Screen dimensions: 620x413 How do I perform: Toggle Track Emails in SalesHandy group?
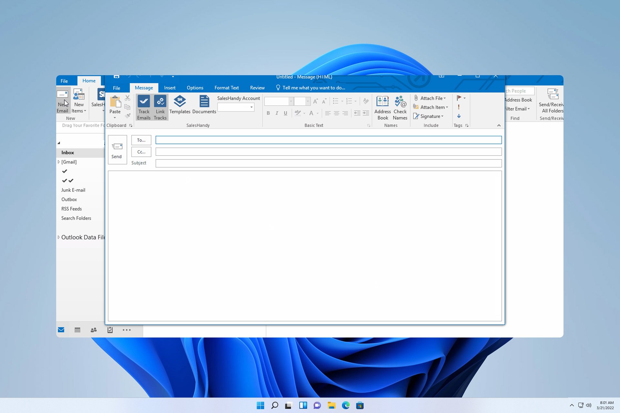coord(144,107)
